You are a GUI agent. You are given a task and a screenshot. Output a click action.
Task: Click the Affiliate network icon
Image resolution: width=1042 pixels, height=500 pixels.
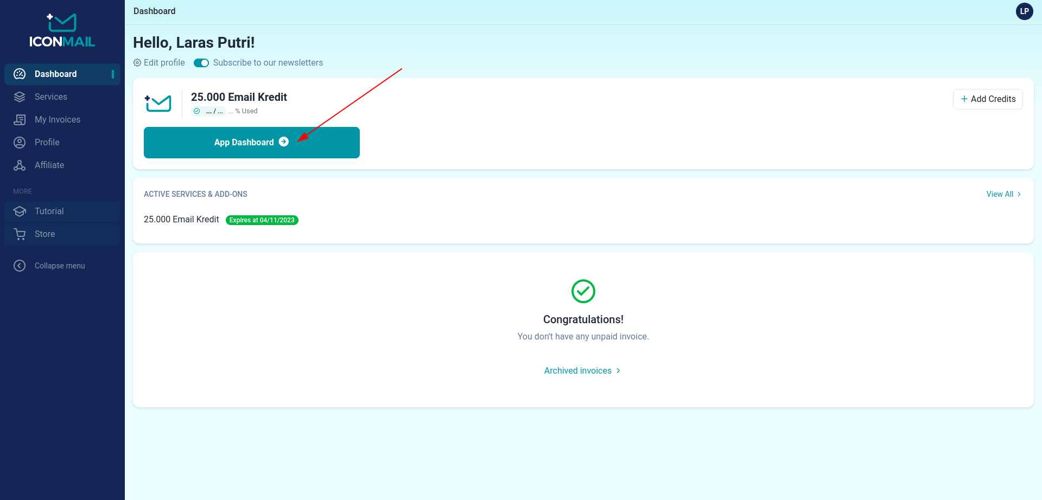click(20, 165)
